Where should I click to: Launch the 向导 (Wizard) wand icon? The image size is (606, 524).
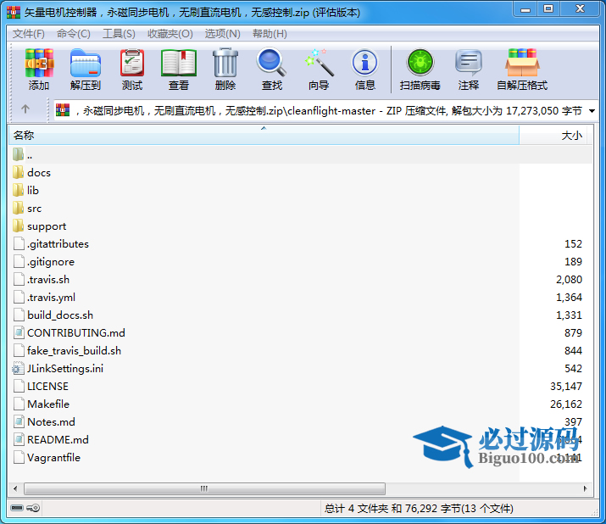(x=319, y=62)
